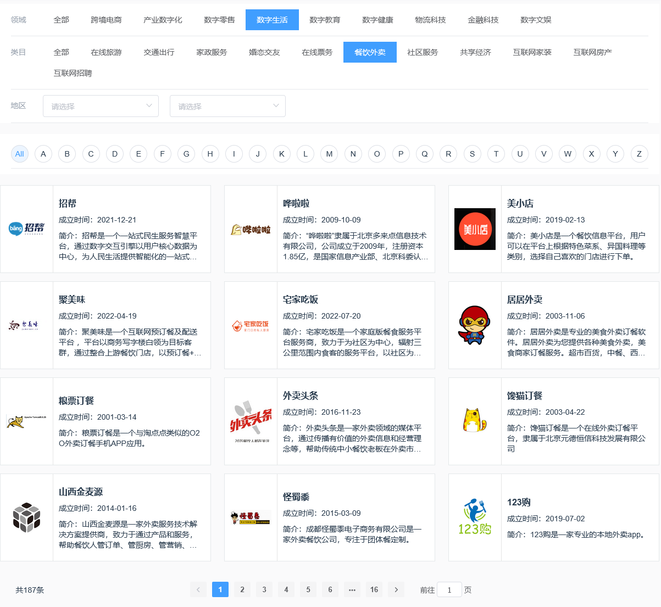Click the 招帮 company logo

pyautogui.click(x=26, y=229)
